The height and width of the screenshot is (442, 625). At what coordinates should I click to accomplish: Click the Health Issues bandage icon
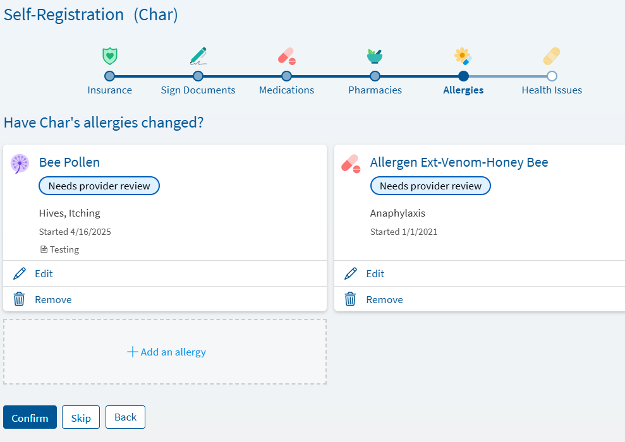click(x=552, y=56)
